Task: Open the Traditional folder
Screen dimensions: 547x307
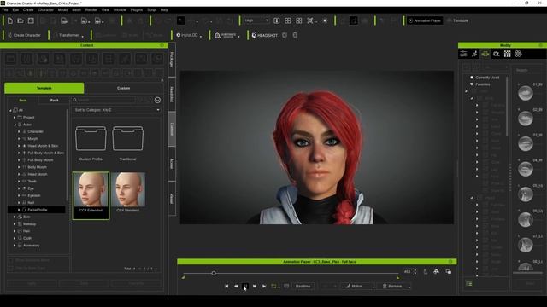Action: pyautogui.click(x=127, y=143)
